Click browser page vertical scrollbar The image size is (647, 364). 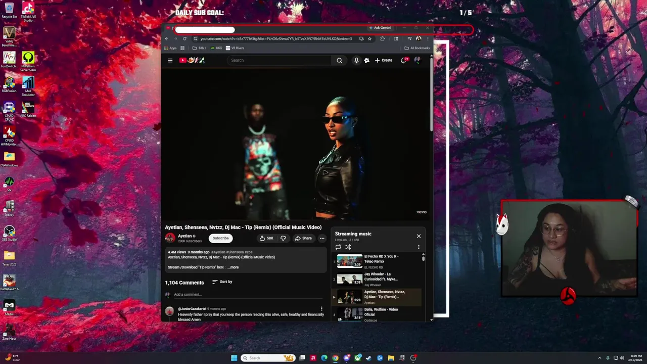coord(431,94)
